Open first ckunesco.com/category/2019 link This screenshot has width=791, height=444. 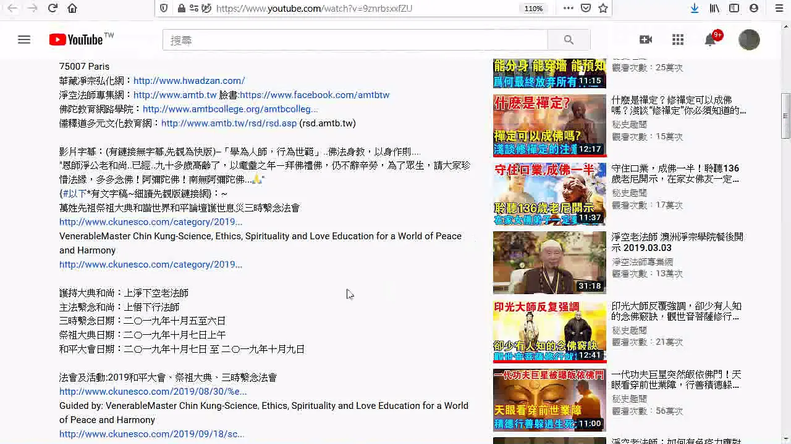point(151,221)
